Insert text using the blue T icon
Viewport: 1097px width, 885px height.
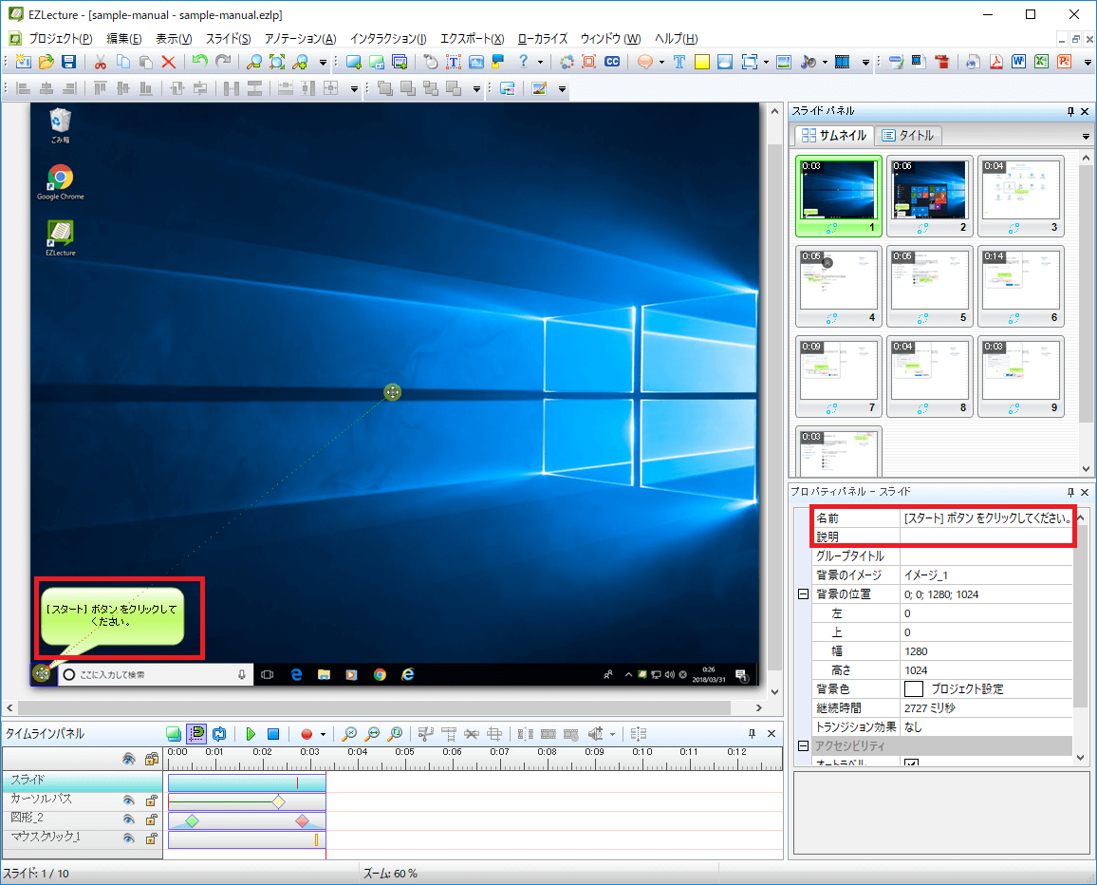coord(679,62)
